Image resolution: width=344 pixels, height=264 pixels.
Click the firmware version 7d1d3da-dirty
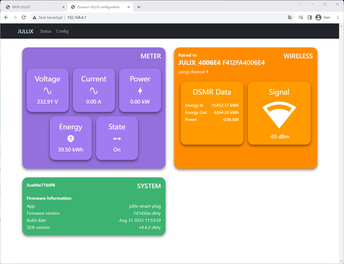(x=147, y=213)
